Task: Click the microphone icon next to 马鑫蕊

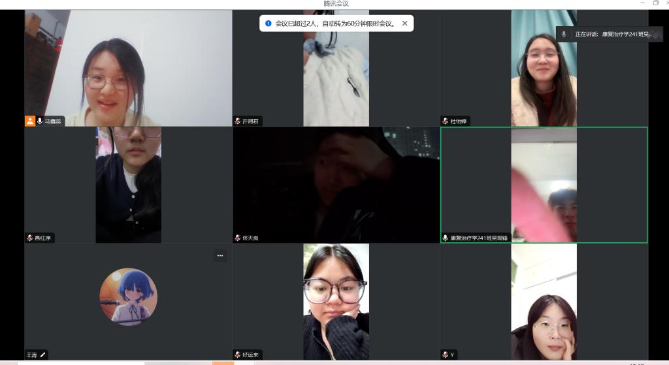Action: [x=40, y=121]
